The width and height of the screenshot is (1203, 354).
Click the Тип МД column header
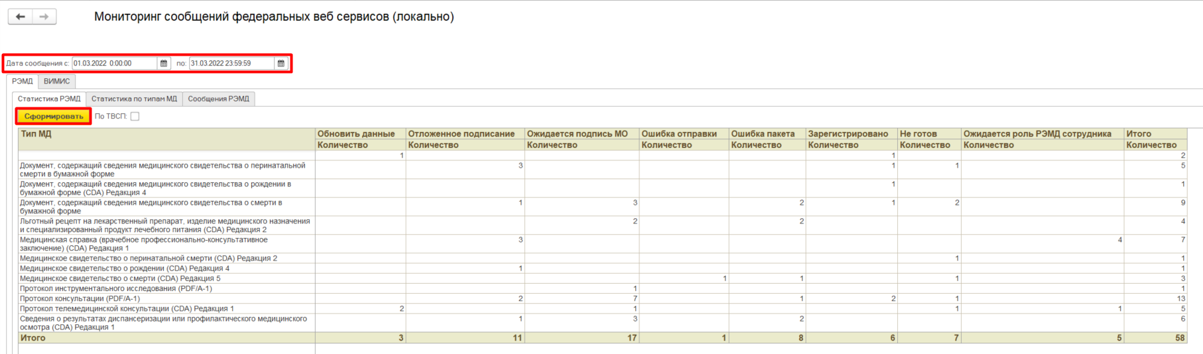point(36,134)
